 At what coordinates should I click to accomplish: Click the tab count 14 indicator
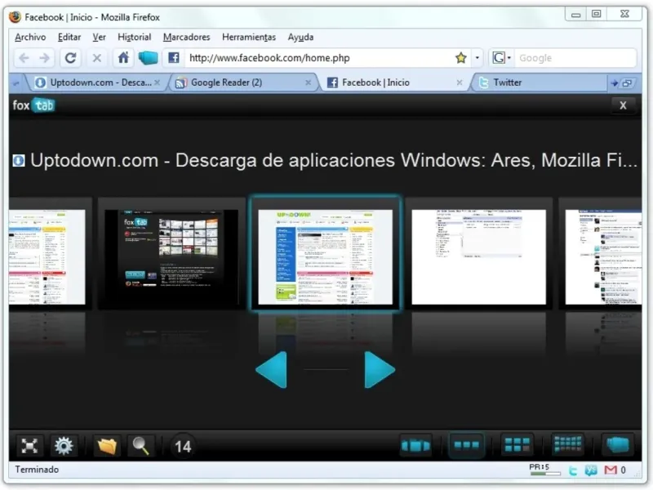(183, 447)
